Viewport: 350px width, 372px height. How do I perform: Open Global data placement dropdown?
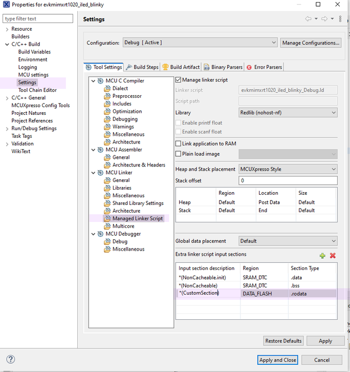coord(288,241)
